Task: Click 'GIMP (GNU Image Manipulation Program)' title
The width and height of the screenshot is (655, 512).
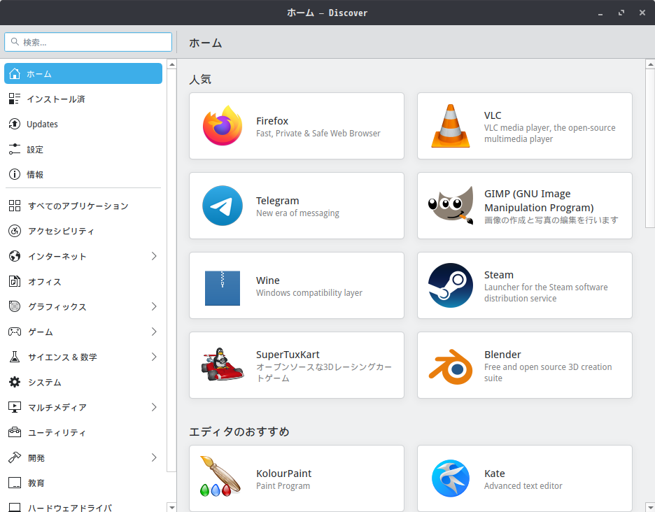Action: [539, 201]
